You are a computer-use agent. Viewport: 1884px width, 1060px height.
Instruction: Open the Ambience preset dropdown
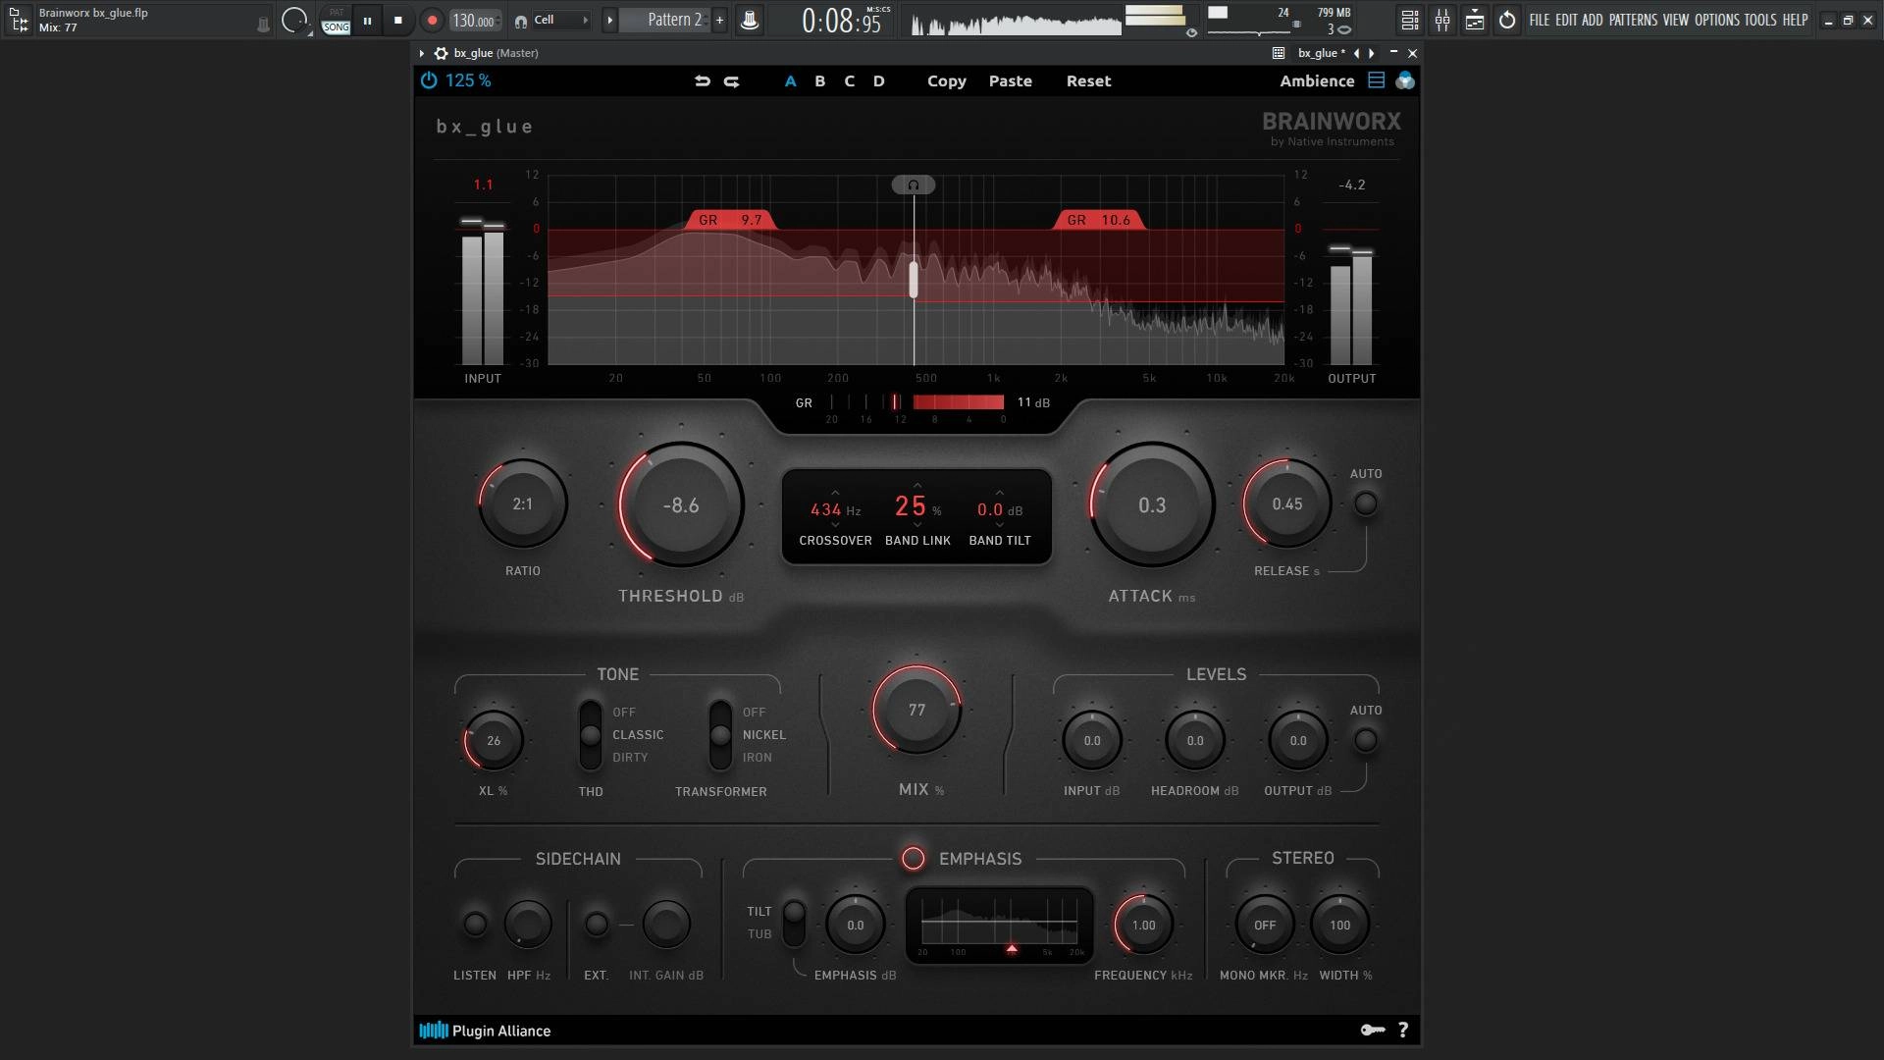click(x=1317, y=80)
